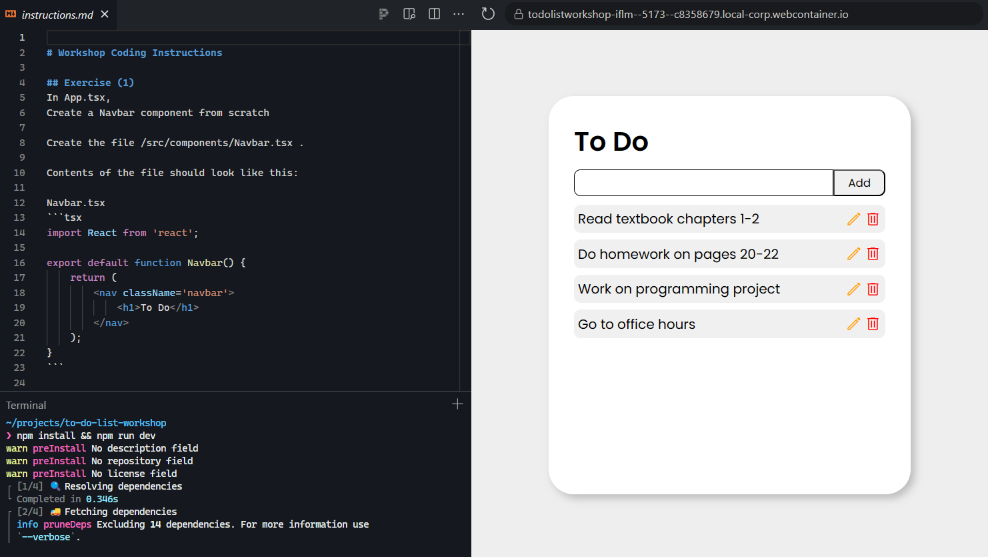The height and width of the screenshot is (557, 988).
Task: Edit 'Read textbook chapters 1-2' with the pencil icon
Action: pos(853,218)
